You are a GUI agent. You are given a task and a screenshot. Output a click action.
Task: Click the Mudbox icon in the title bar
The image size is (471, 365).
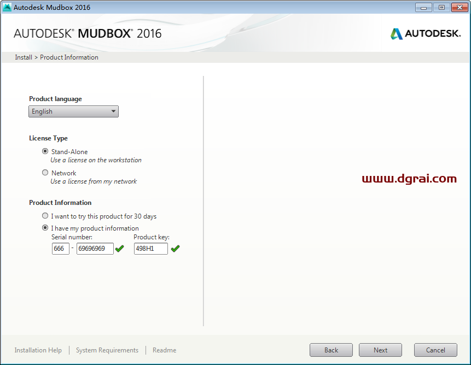point(6,7)
